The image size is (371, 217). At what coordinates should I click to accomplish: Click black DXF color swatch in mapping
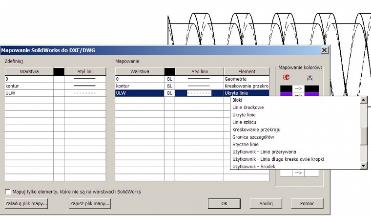(311, 88)
